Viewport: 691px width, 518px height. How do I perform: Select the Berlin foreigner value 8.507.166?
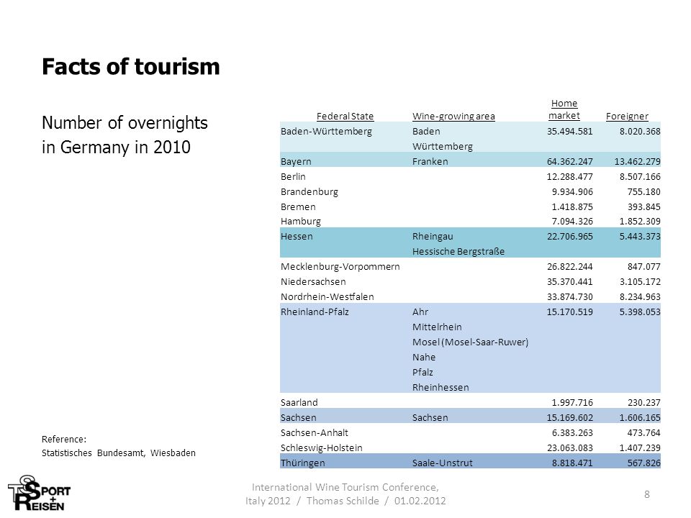(640, 177)
